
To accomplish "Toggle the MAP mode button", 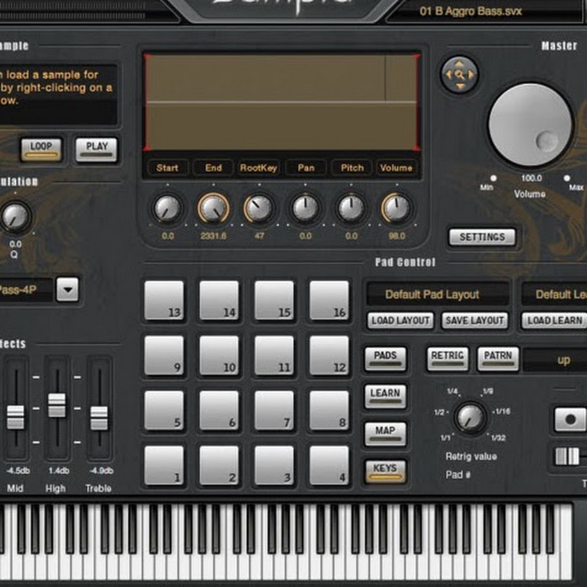I will (x=385, y=434).
